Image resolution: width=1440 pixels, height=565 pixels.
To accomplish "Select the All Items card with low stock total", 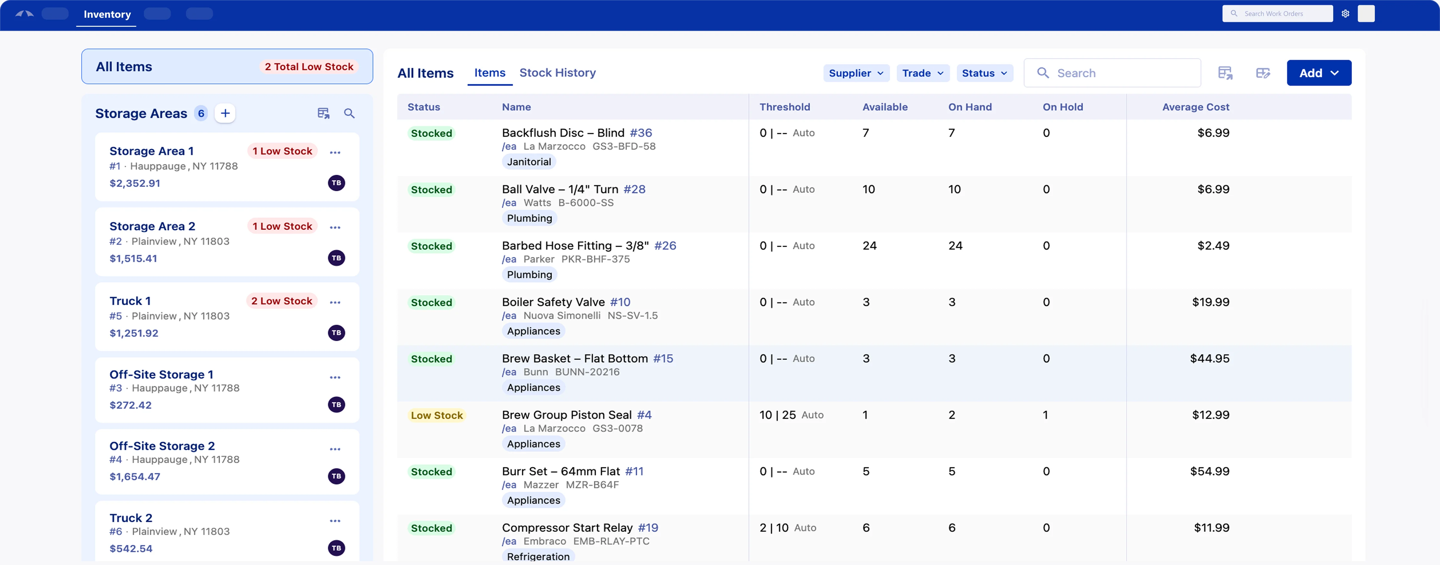I will [227, 66].
